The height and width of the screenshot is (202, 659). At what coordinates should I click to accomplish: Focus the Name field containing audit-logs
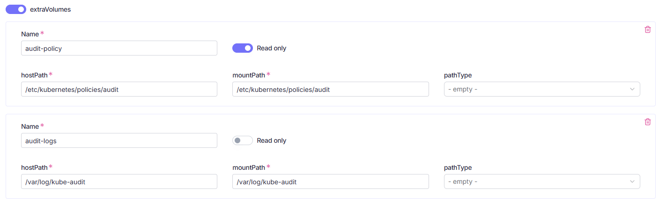(x=119, y=140)
